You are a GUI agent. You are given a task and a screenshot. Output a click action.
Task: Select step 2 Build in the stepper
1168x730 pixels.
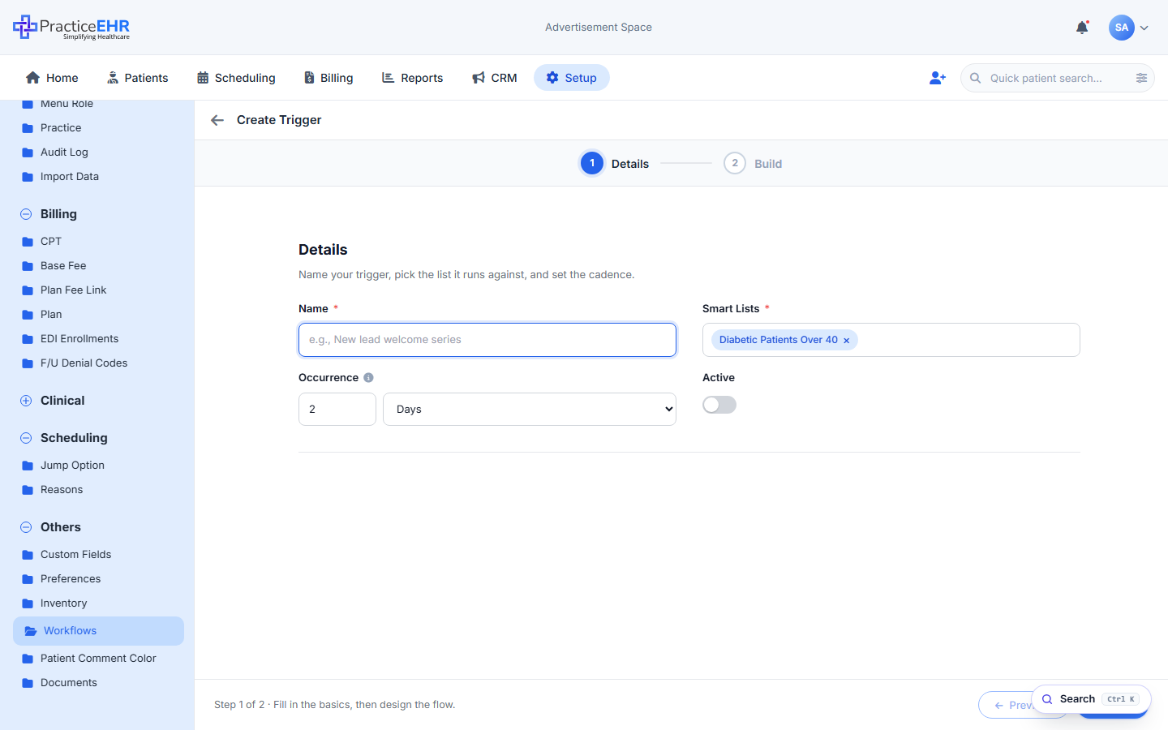click(x=753, y=163)
